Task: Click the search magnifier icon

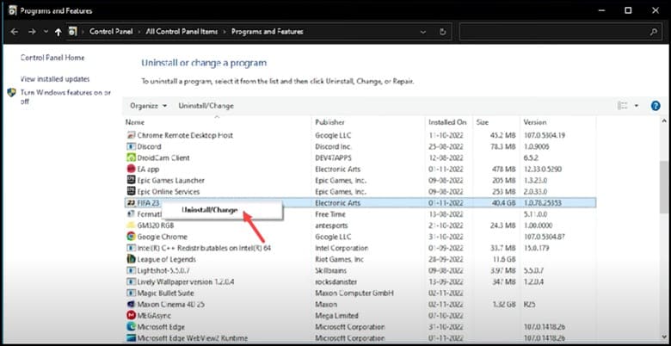Action: point(654,32)
